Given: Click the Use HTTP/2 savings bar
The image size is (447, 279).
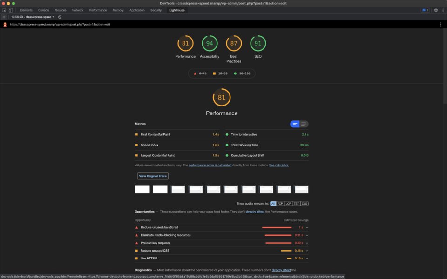Looking at the screenshot, I should (x=289, y=259).
